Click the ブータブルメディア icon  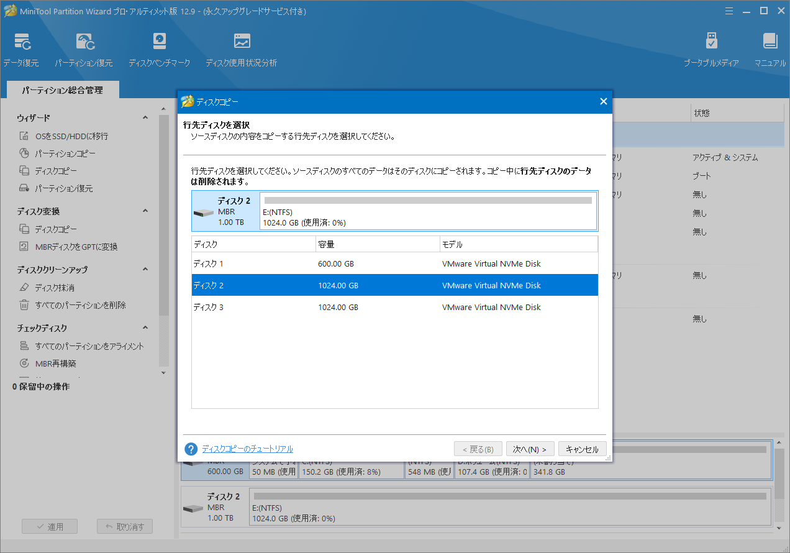(x=711, y=48)
